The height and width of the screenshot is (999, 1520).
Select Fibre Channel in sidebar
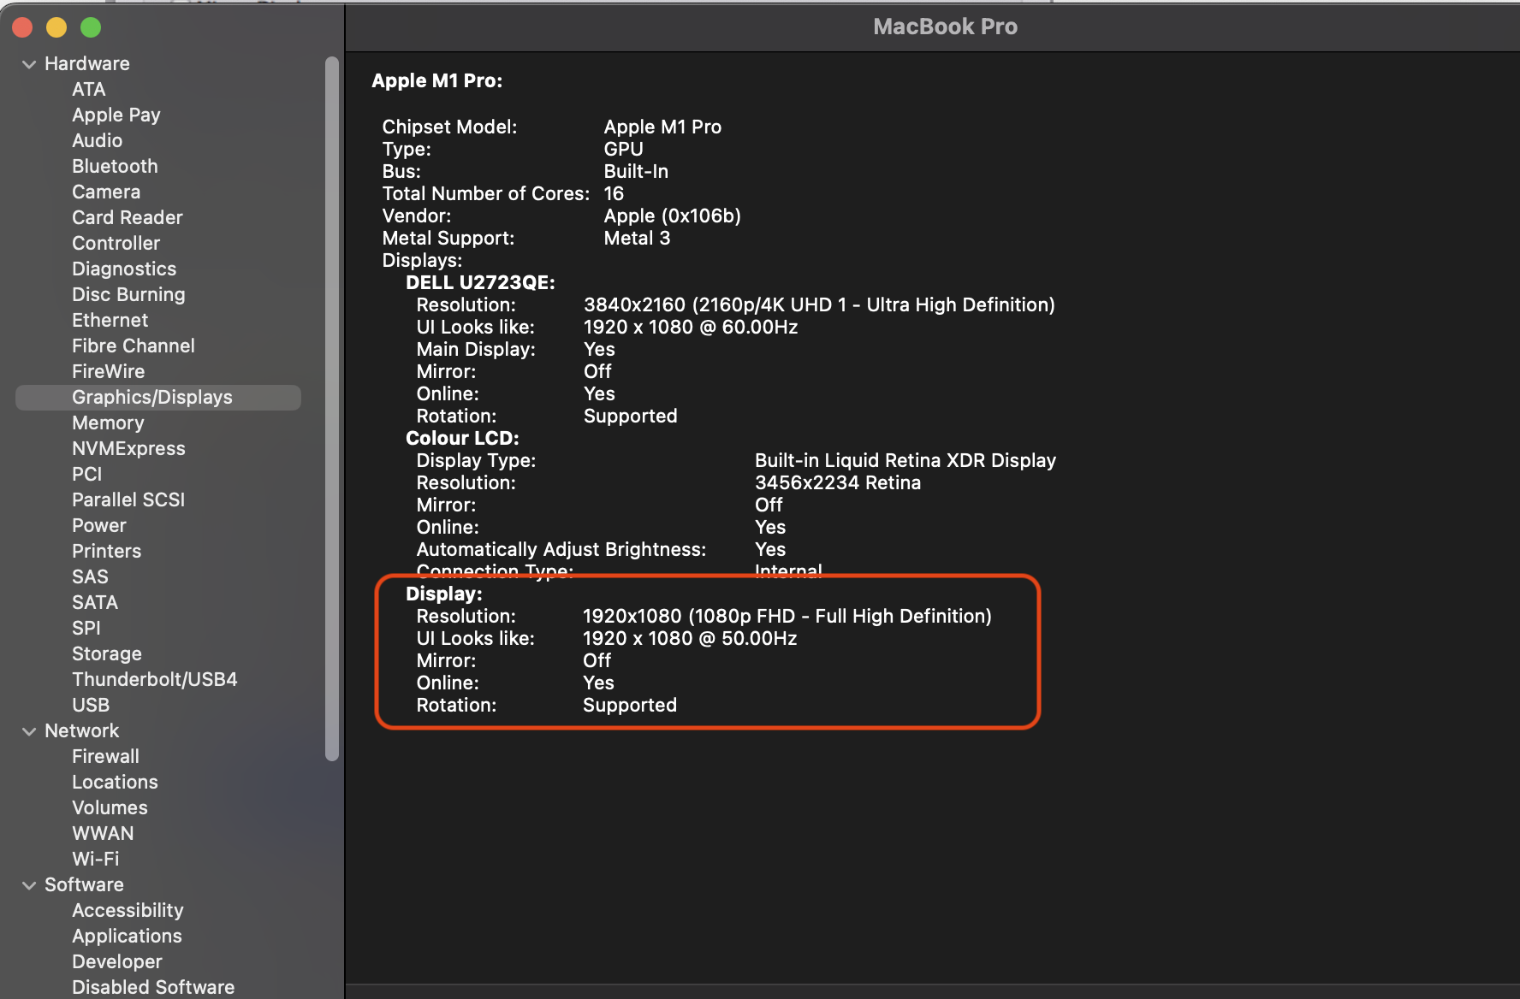(x=134, y=346)
